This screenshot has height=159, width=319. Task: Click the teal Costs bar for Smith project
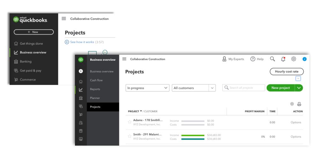(193, 139)
